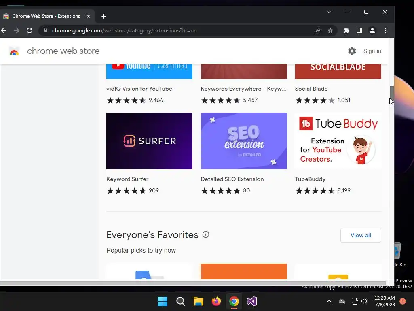This screenshot has width=414, height=311.
Task: Click vidIQ 9,466 ratings count
Action: (156, 100)
